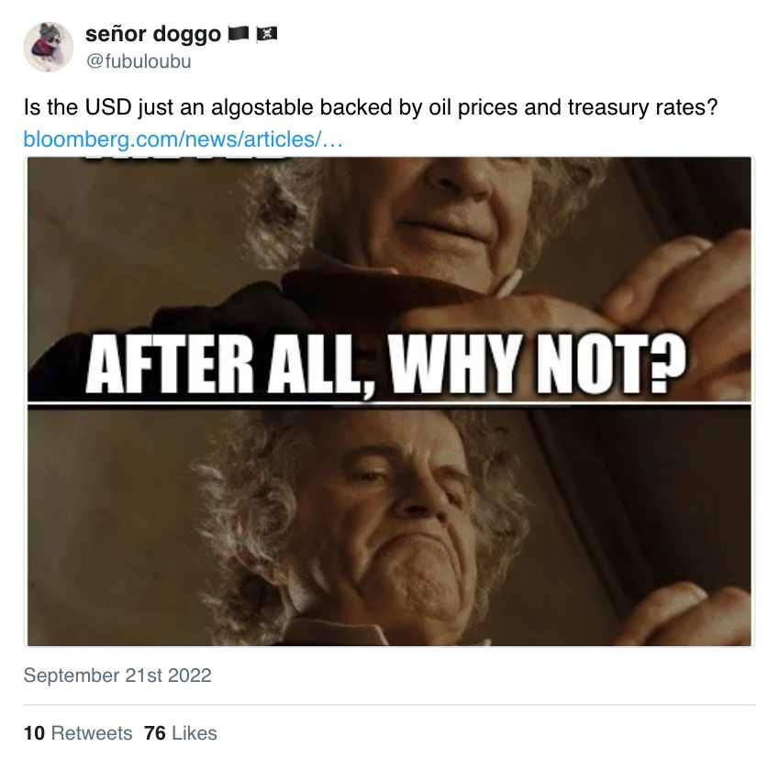Screen dimensions: 779x758
Task: Click the pirate skull flag emoji
Action: point(267,34)
